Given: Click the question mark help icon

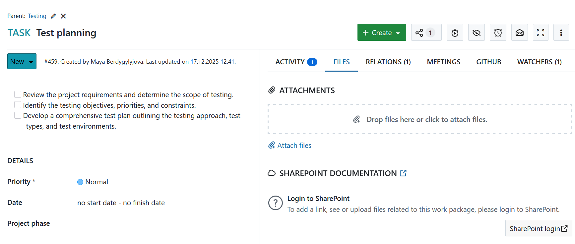Looking at the screenshot, I should (276, 203).
